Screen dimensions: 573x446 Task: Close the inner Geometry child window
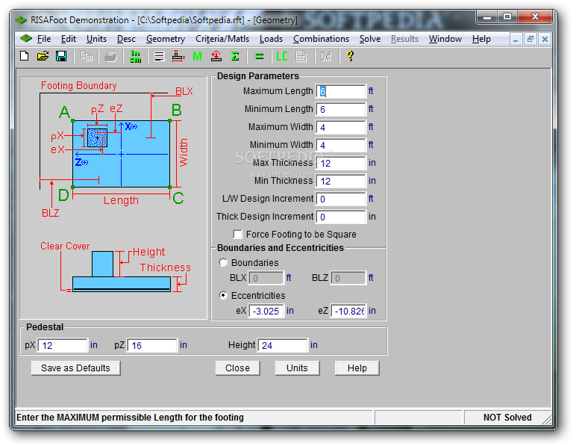point(545,39)
